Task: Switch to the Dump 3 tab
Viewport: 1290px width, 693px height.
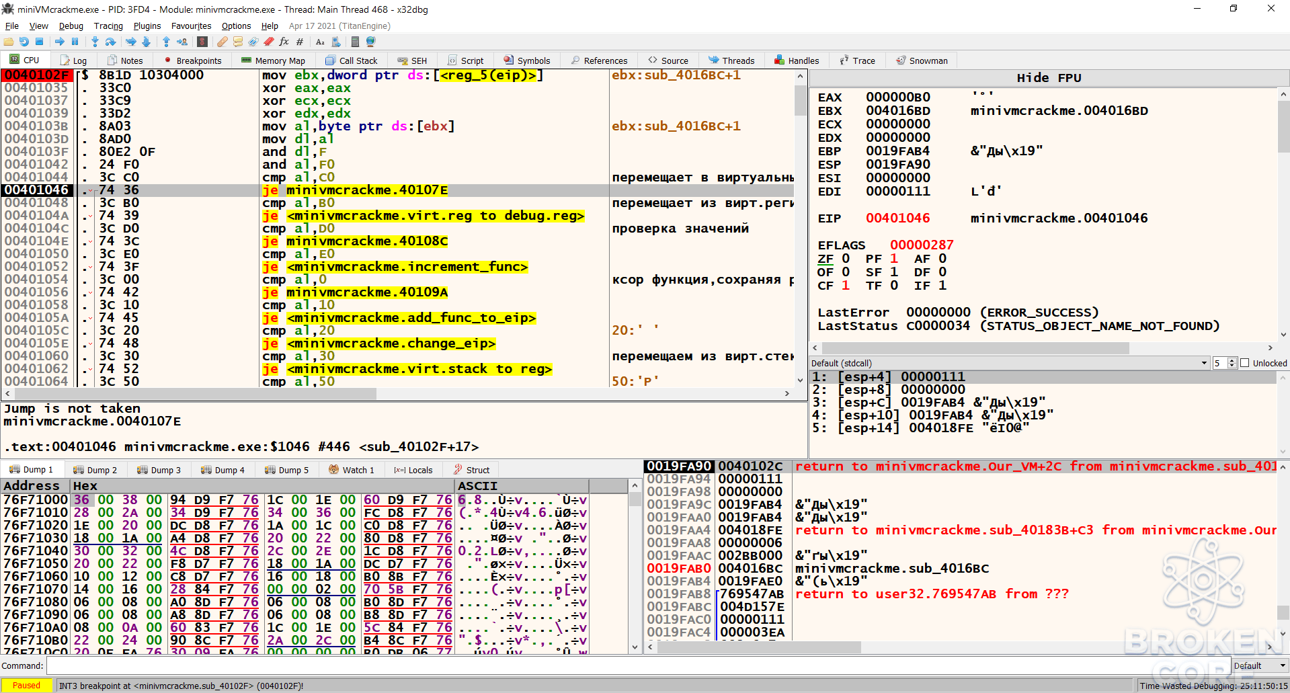Action: [x=159, y=470]
